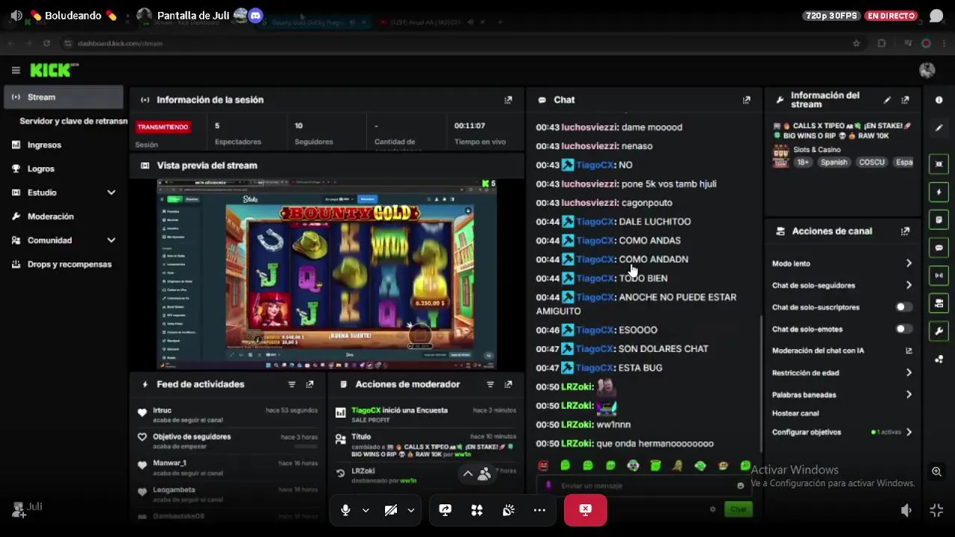955x537 pixels.
Task: Open Configurar objetivos chevron
Action: pos(909,432)
